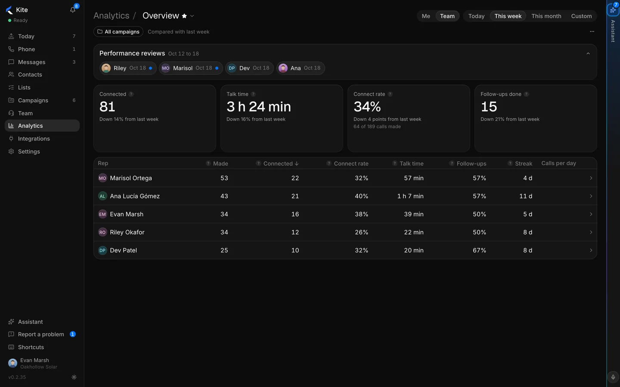The height and width of the screenshot is (387, 620).
Task: Expand Dev Patel row chevron
Action: [x=591, y=250]
